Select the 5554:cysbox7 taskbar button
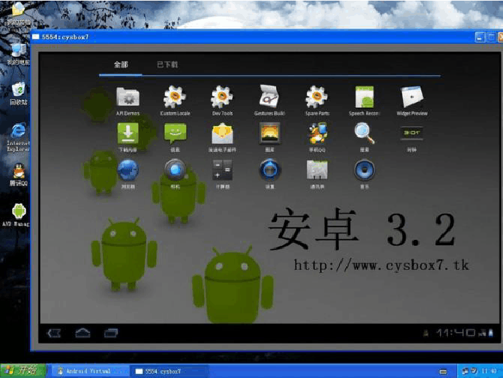503x378 pixels. (x=168, y=371)
